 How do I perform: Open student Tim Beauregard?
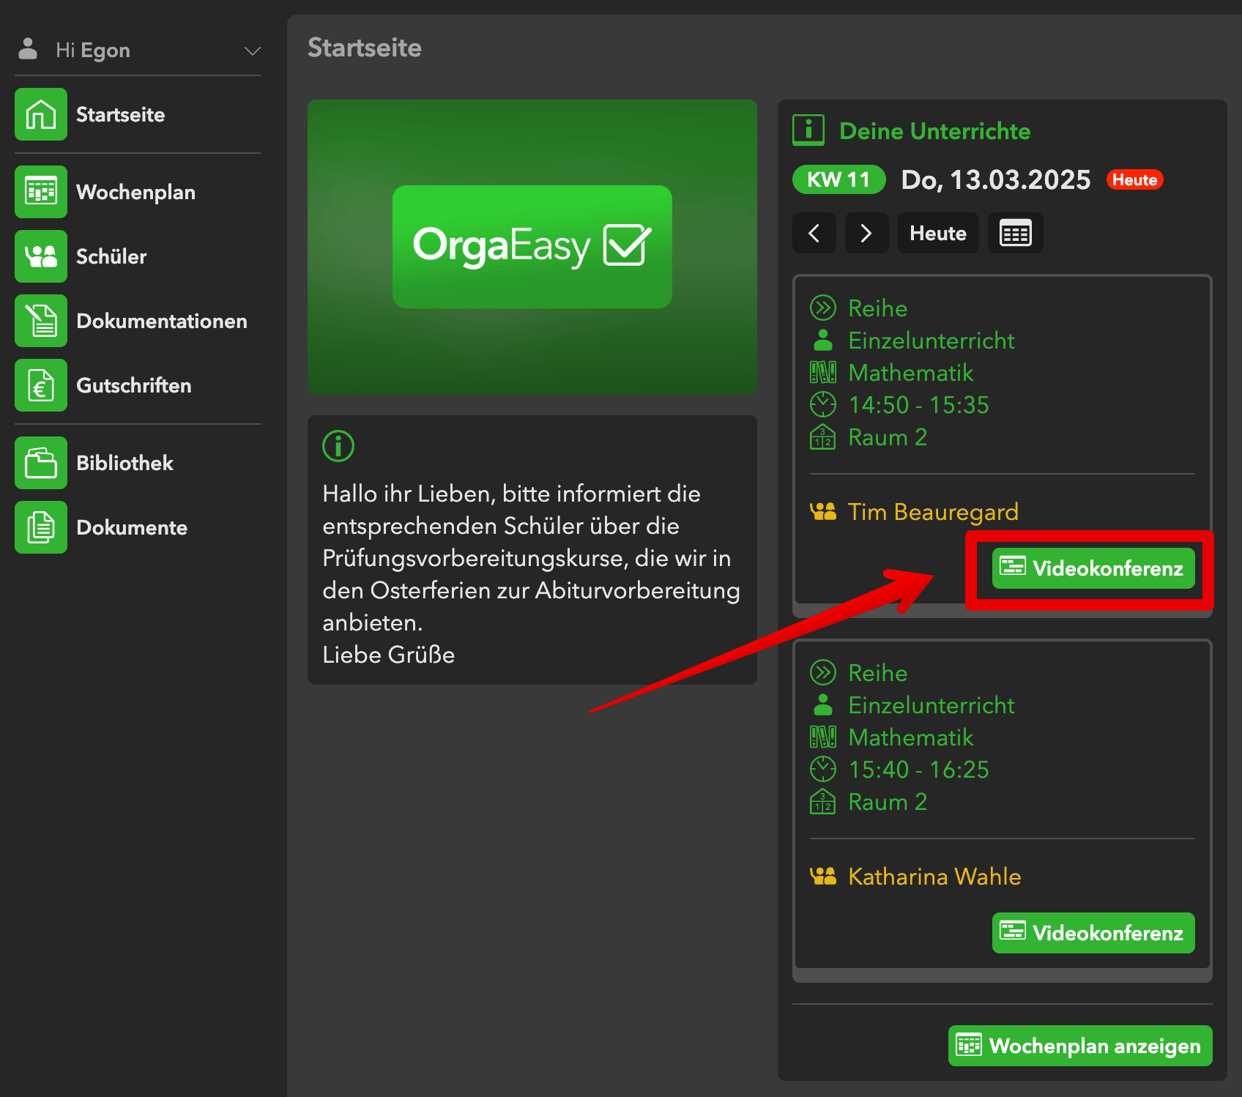pyautogui.click(x=932, y=512)
